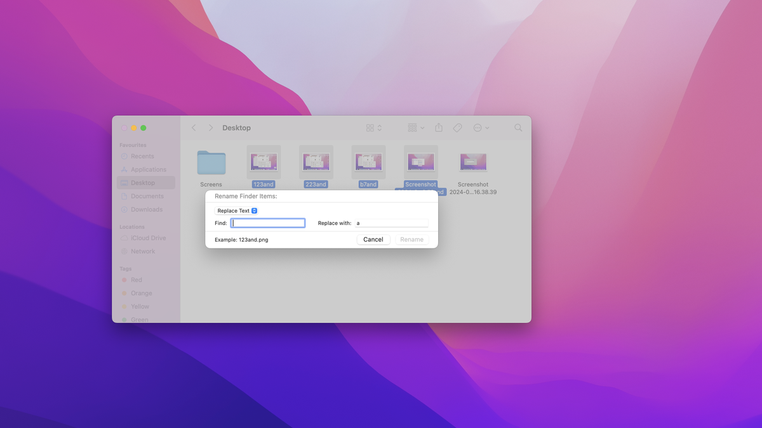This screenshot has width=762, height=428.
Task: Open the Group By dropdown in toolbar
Action: click(416, 128)
